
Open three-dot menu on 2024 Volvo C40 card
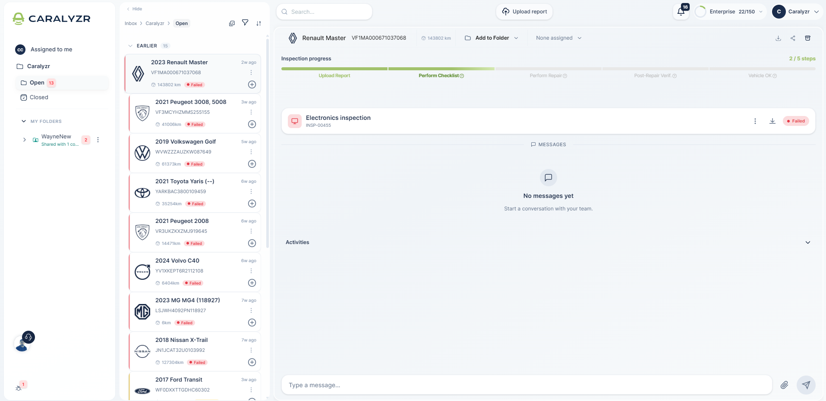click(x=251, y=271)
